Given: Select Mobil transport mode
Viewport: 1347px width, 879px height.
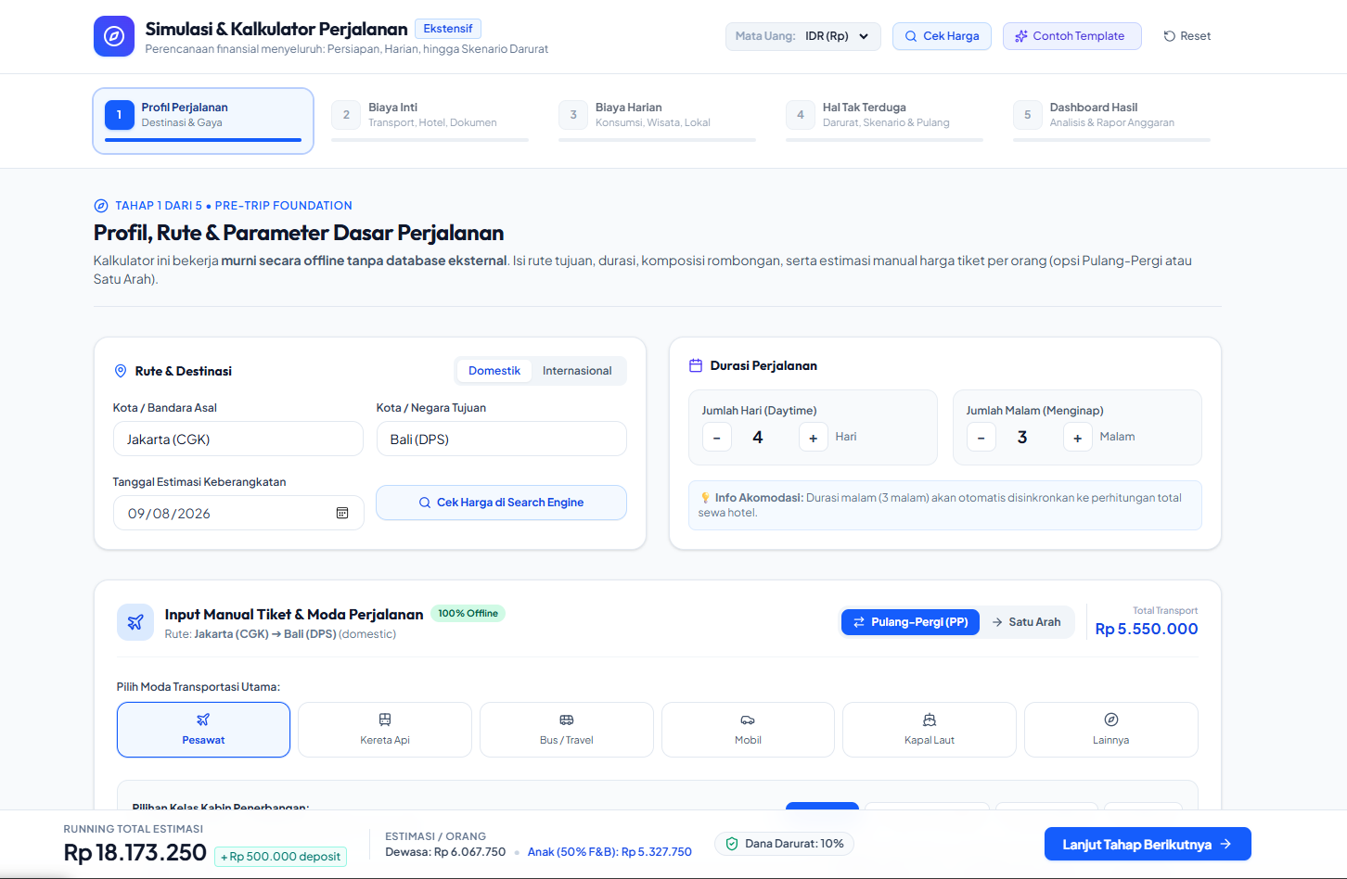Looking at the screenshot, I should click(748, 730).
